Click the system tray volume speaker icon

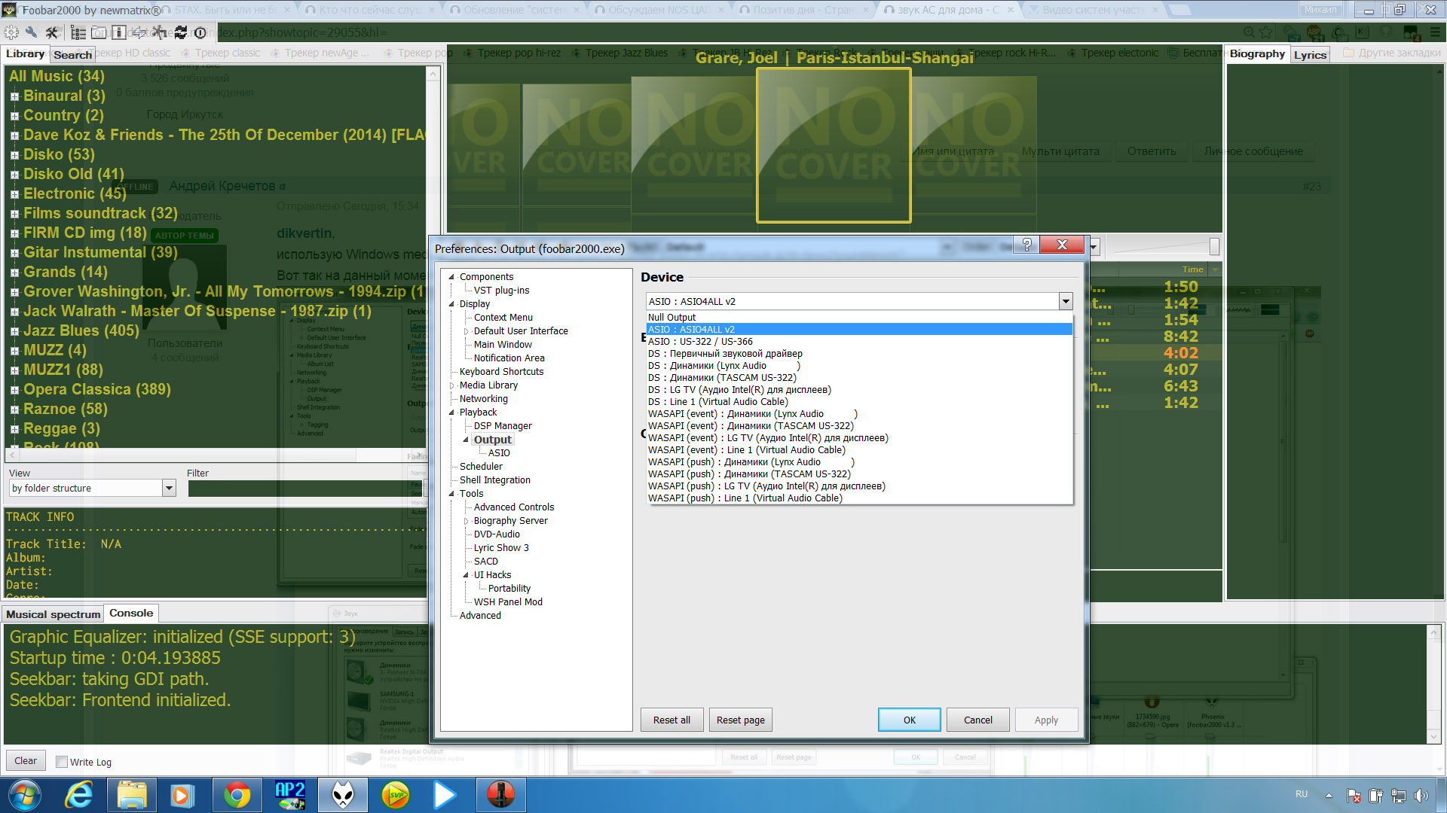click(x=1421, y=796)
